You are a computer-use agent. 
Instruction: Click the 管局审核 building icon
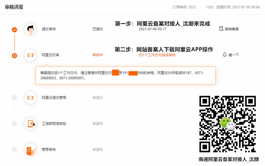30,149
